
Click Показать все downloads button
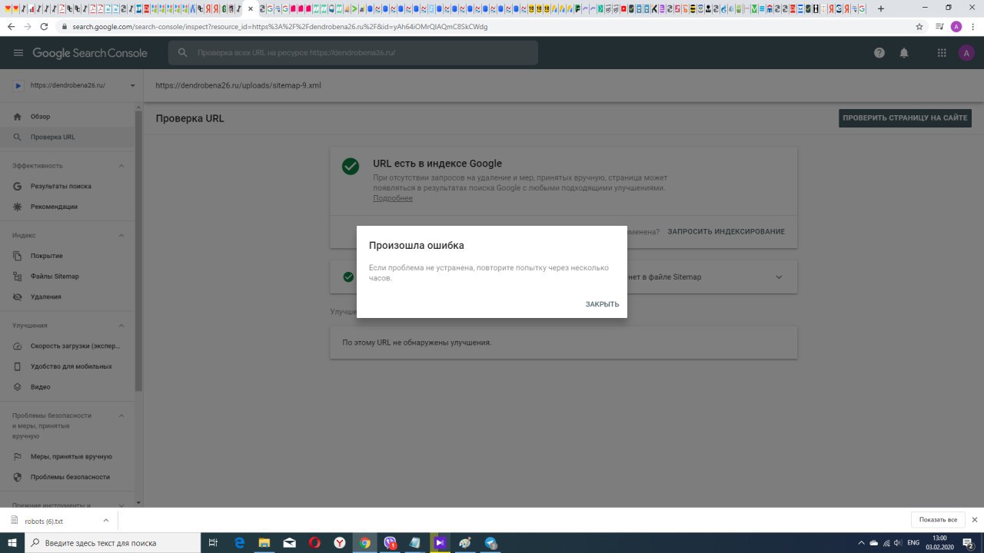938,520
